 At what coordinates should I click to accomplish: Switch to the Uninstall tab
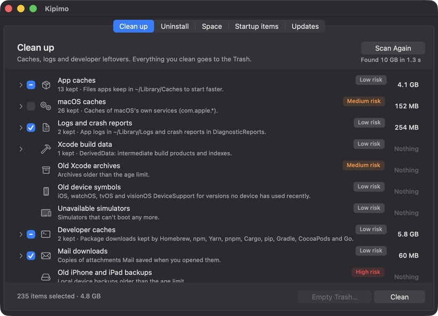pos(175,26)
